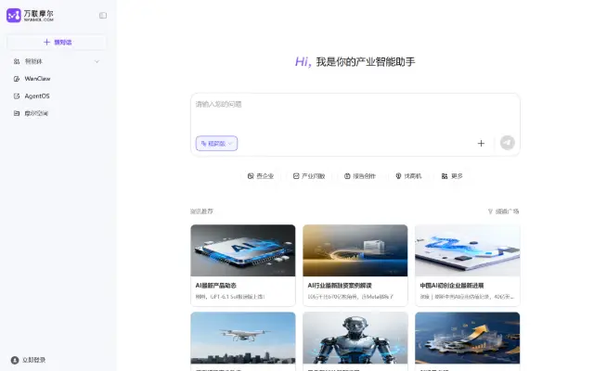
Task: Open the 精简版 mode dropdown
Action: 216,144
